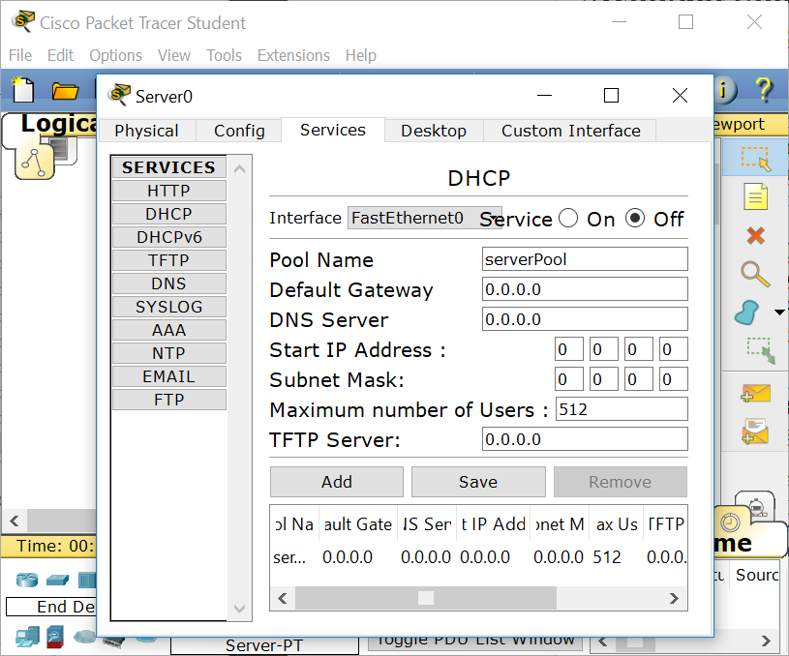Select the serverPool row in pool table
The width and height of the screenshot is (789, 656).
(x=478, y=557)
